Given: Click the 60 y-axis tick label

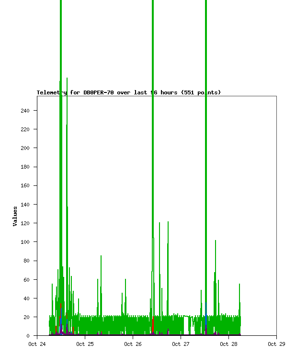Looking at the screenshot, I should tap(26, 280).
